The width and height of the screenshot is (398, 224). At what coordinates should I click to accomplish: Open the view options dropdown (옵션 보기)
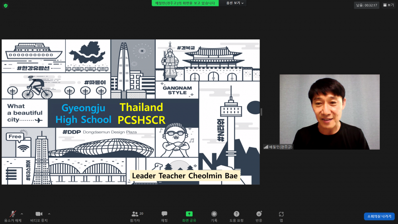(234, 3)
